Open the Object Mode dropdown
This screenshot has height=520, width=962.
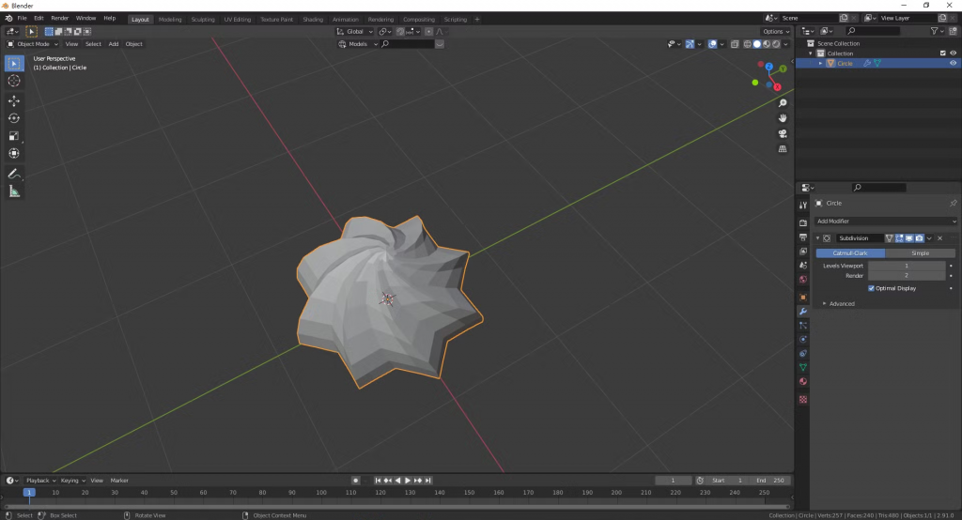click(32, 44)
